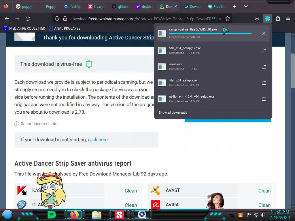Switch to the 3 easy tab
The width and height of the screenshot is (295, 221).
(x=96, y=7)
